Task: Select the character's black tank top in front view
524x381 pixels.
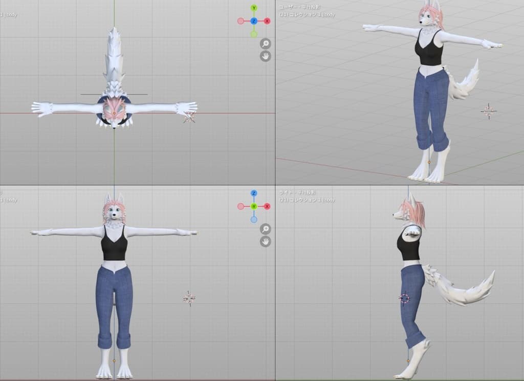Action: [x=114, y=247]
